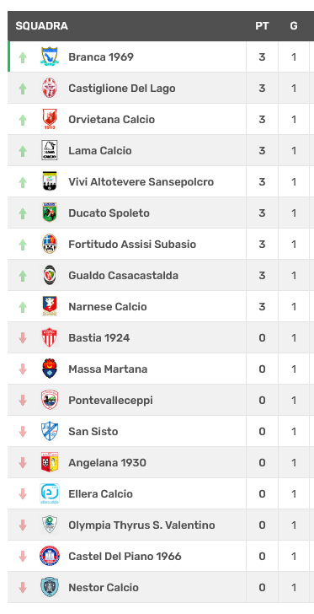Click the Bastia 1924 striped shield logo
Screen dimensions: 314x614
pyautogui.click(x=50, y=337)
